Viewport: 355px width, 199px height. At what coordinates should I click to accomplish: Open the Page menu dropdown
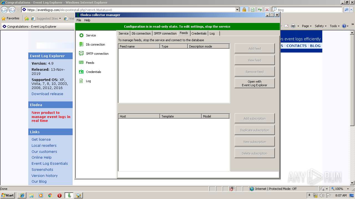pos(306,26)
